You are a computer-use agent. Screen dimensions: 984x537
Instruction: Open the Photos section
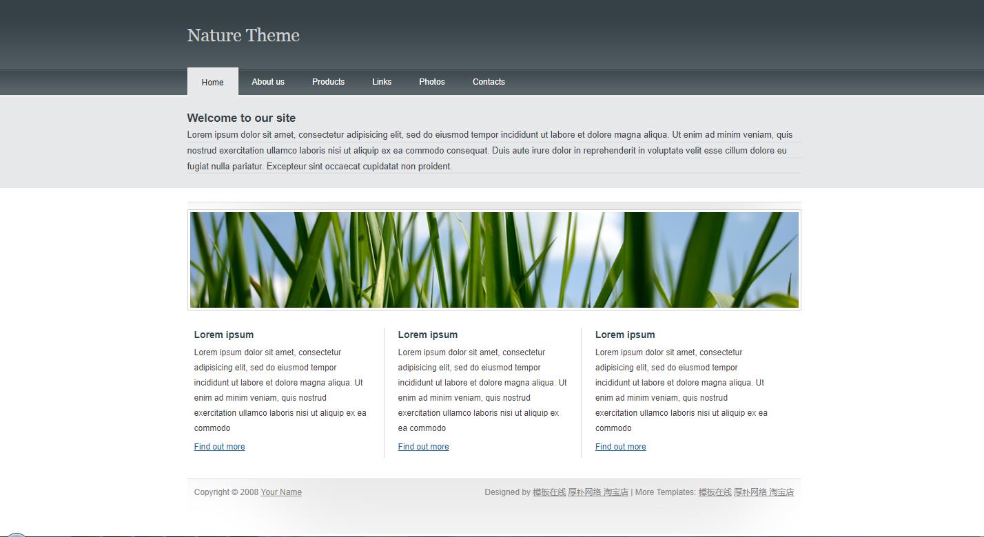pos(432,81)
